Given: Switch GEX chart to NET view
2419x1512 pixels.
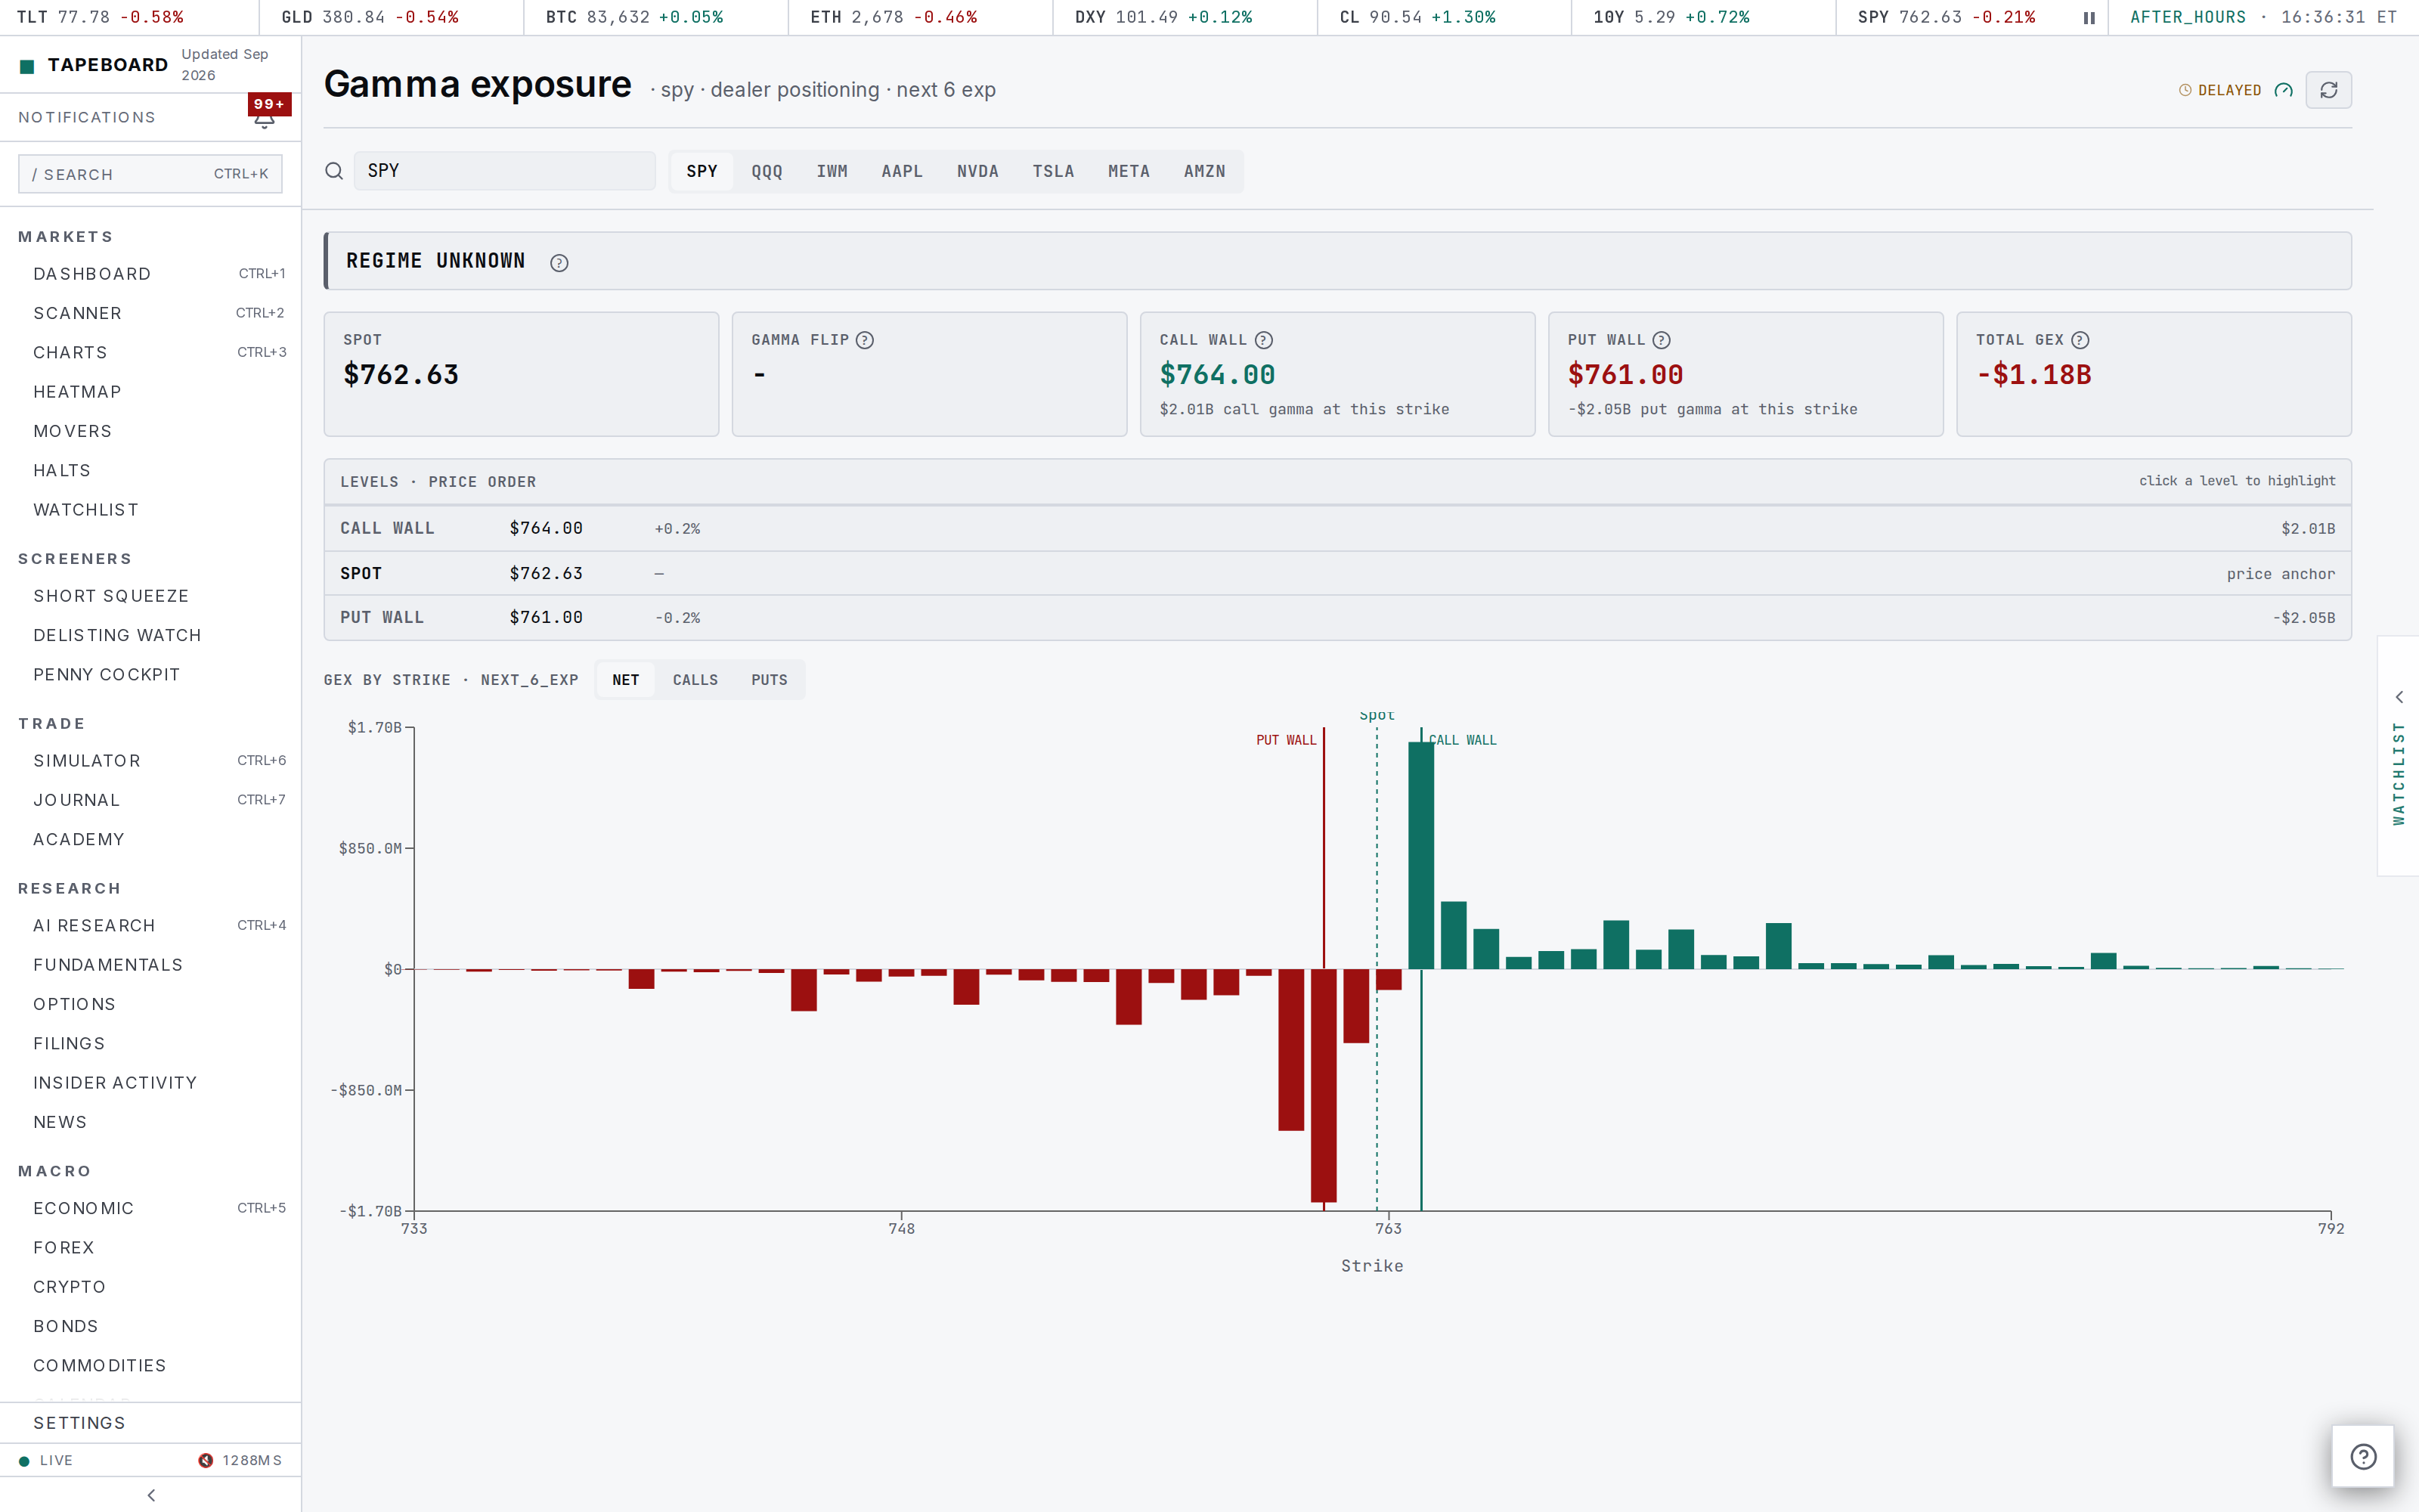Looking at the screenshot, I should pyautogui.click(x=626, y=680).
